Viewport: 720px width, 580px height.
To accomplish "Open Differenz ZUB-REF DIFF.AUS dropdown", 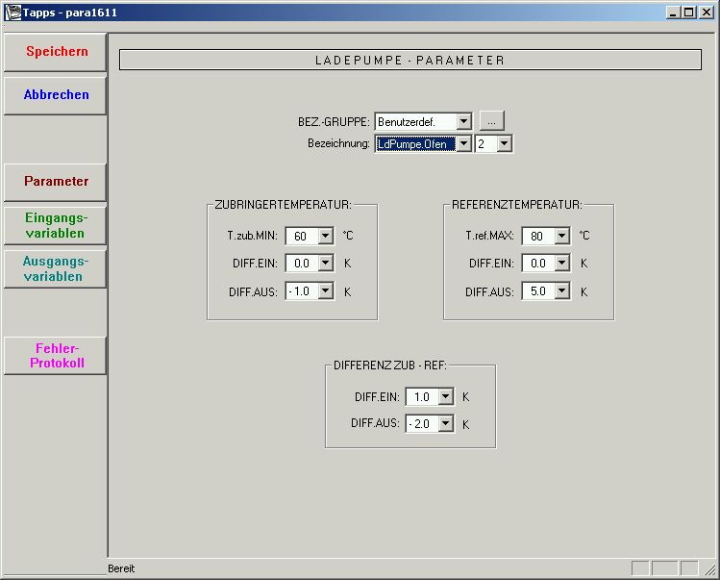I will [x=445, y=423].
